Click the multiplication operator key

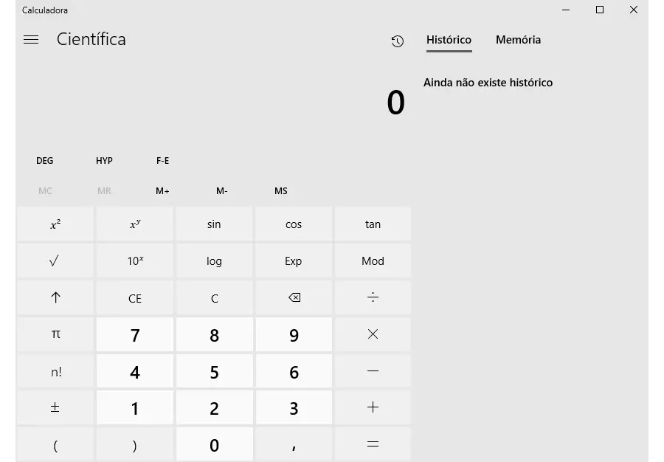(373, 334)
